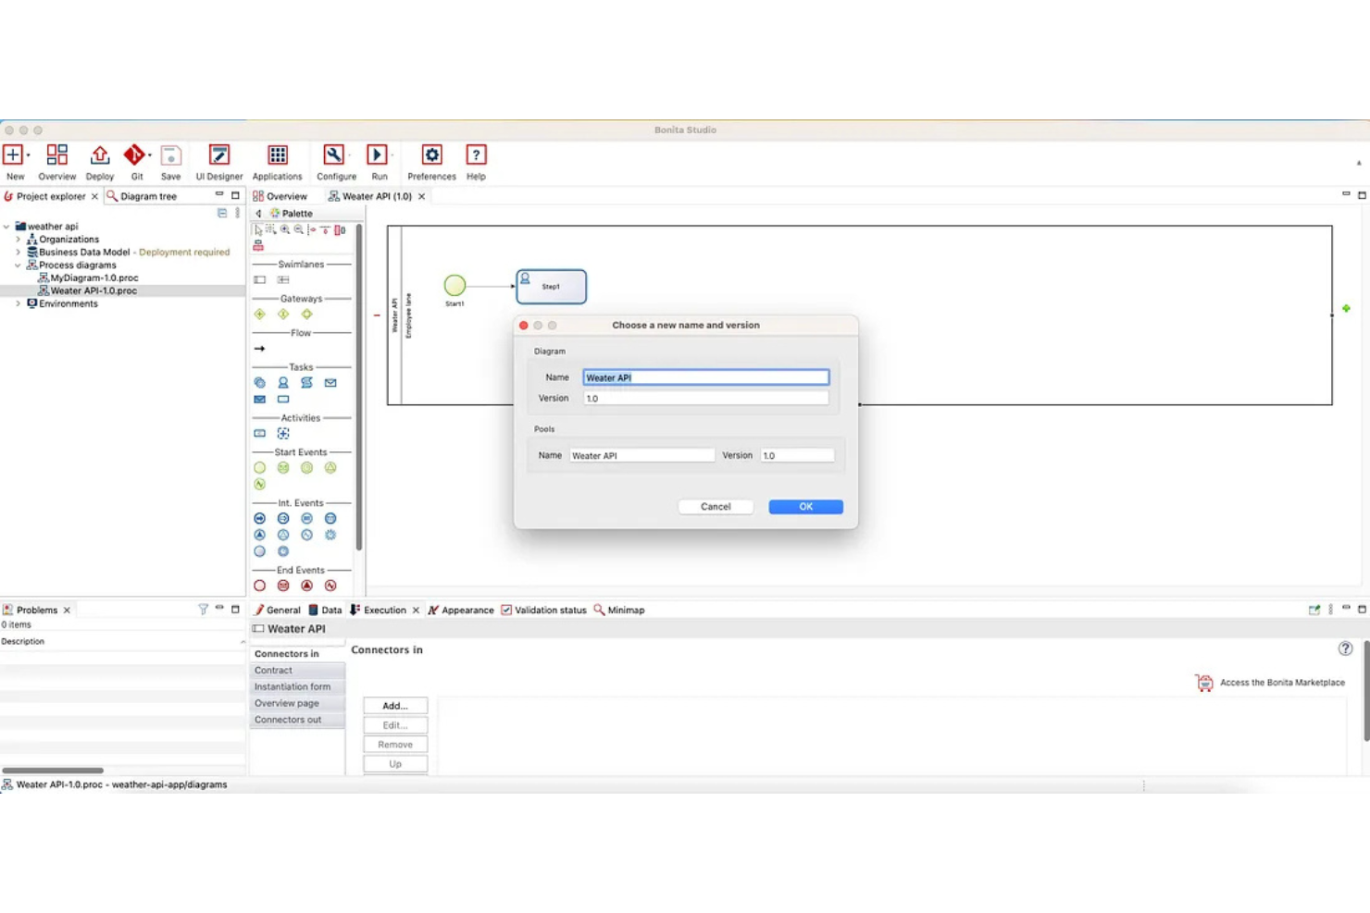Open the Validation status tab
Viewport: 1370px width, 913px height.
pos(543,611)
